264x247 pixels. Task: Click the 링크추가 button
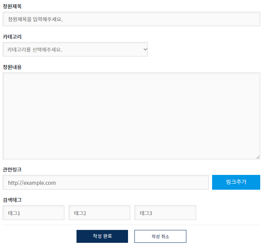coord(236,182)
